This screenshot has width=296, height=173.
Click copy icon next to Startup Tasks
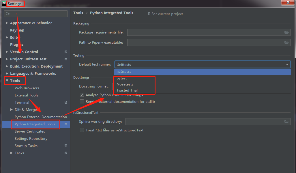(66, 146)
